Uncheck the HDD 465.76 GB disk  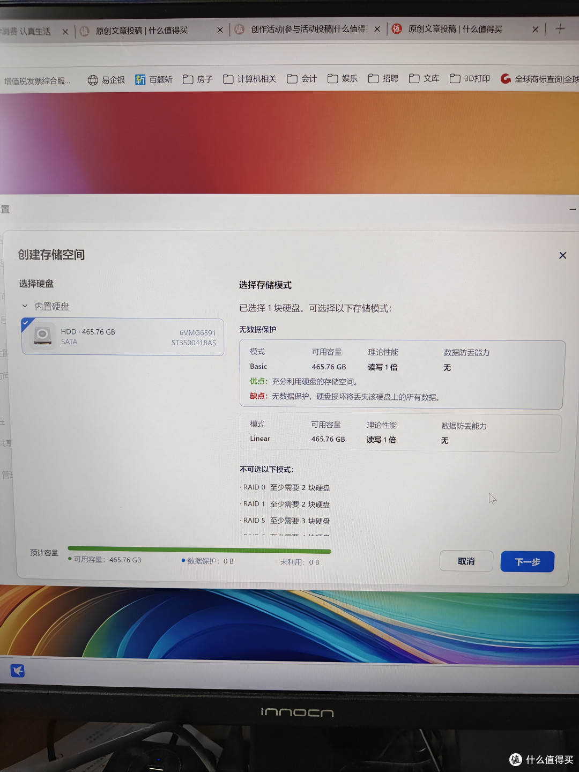26,323
